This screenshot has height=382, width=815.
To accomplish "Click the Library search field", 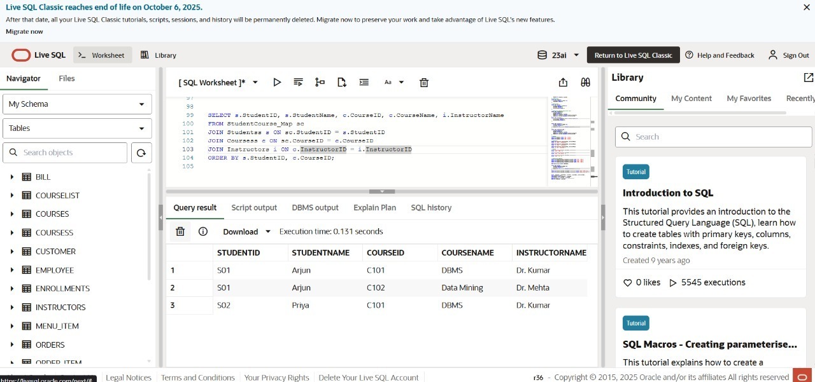I will coord(713,137).
